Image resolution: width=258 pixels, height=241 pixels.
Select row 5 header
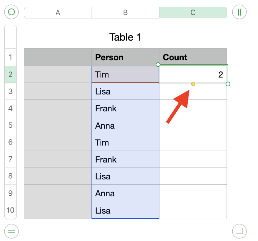(x=10, y=126)
